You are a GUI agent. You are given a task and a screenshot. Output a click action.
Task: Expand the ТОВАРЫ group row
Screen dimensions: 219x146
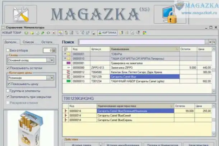click(x=65, y=54)
